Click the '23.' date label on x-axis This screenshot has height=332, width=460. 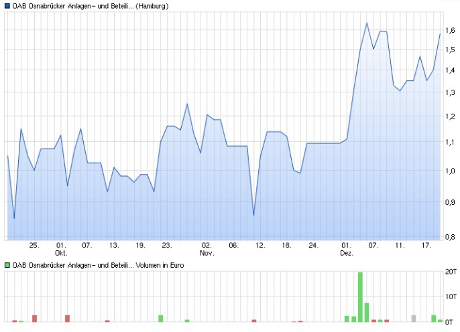click(x=167, y=245)
